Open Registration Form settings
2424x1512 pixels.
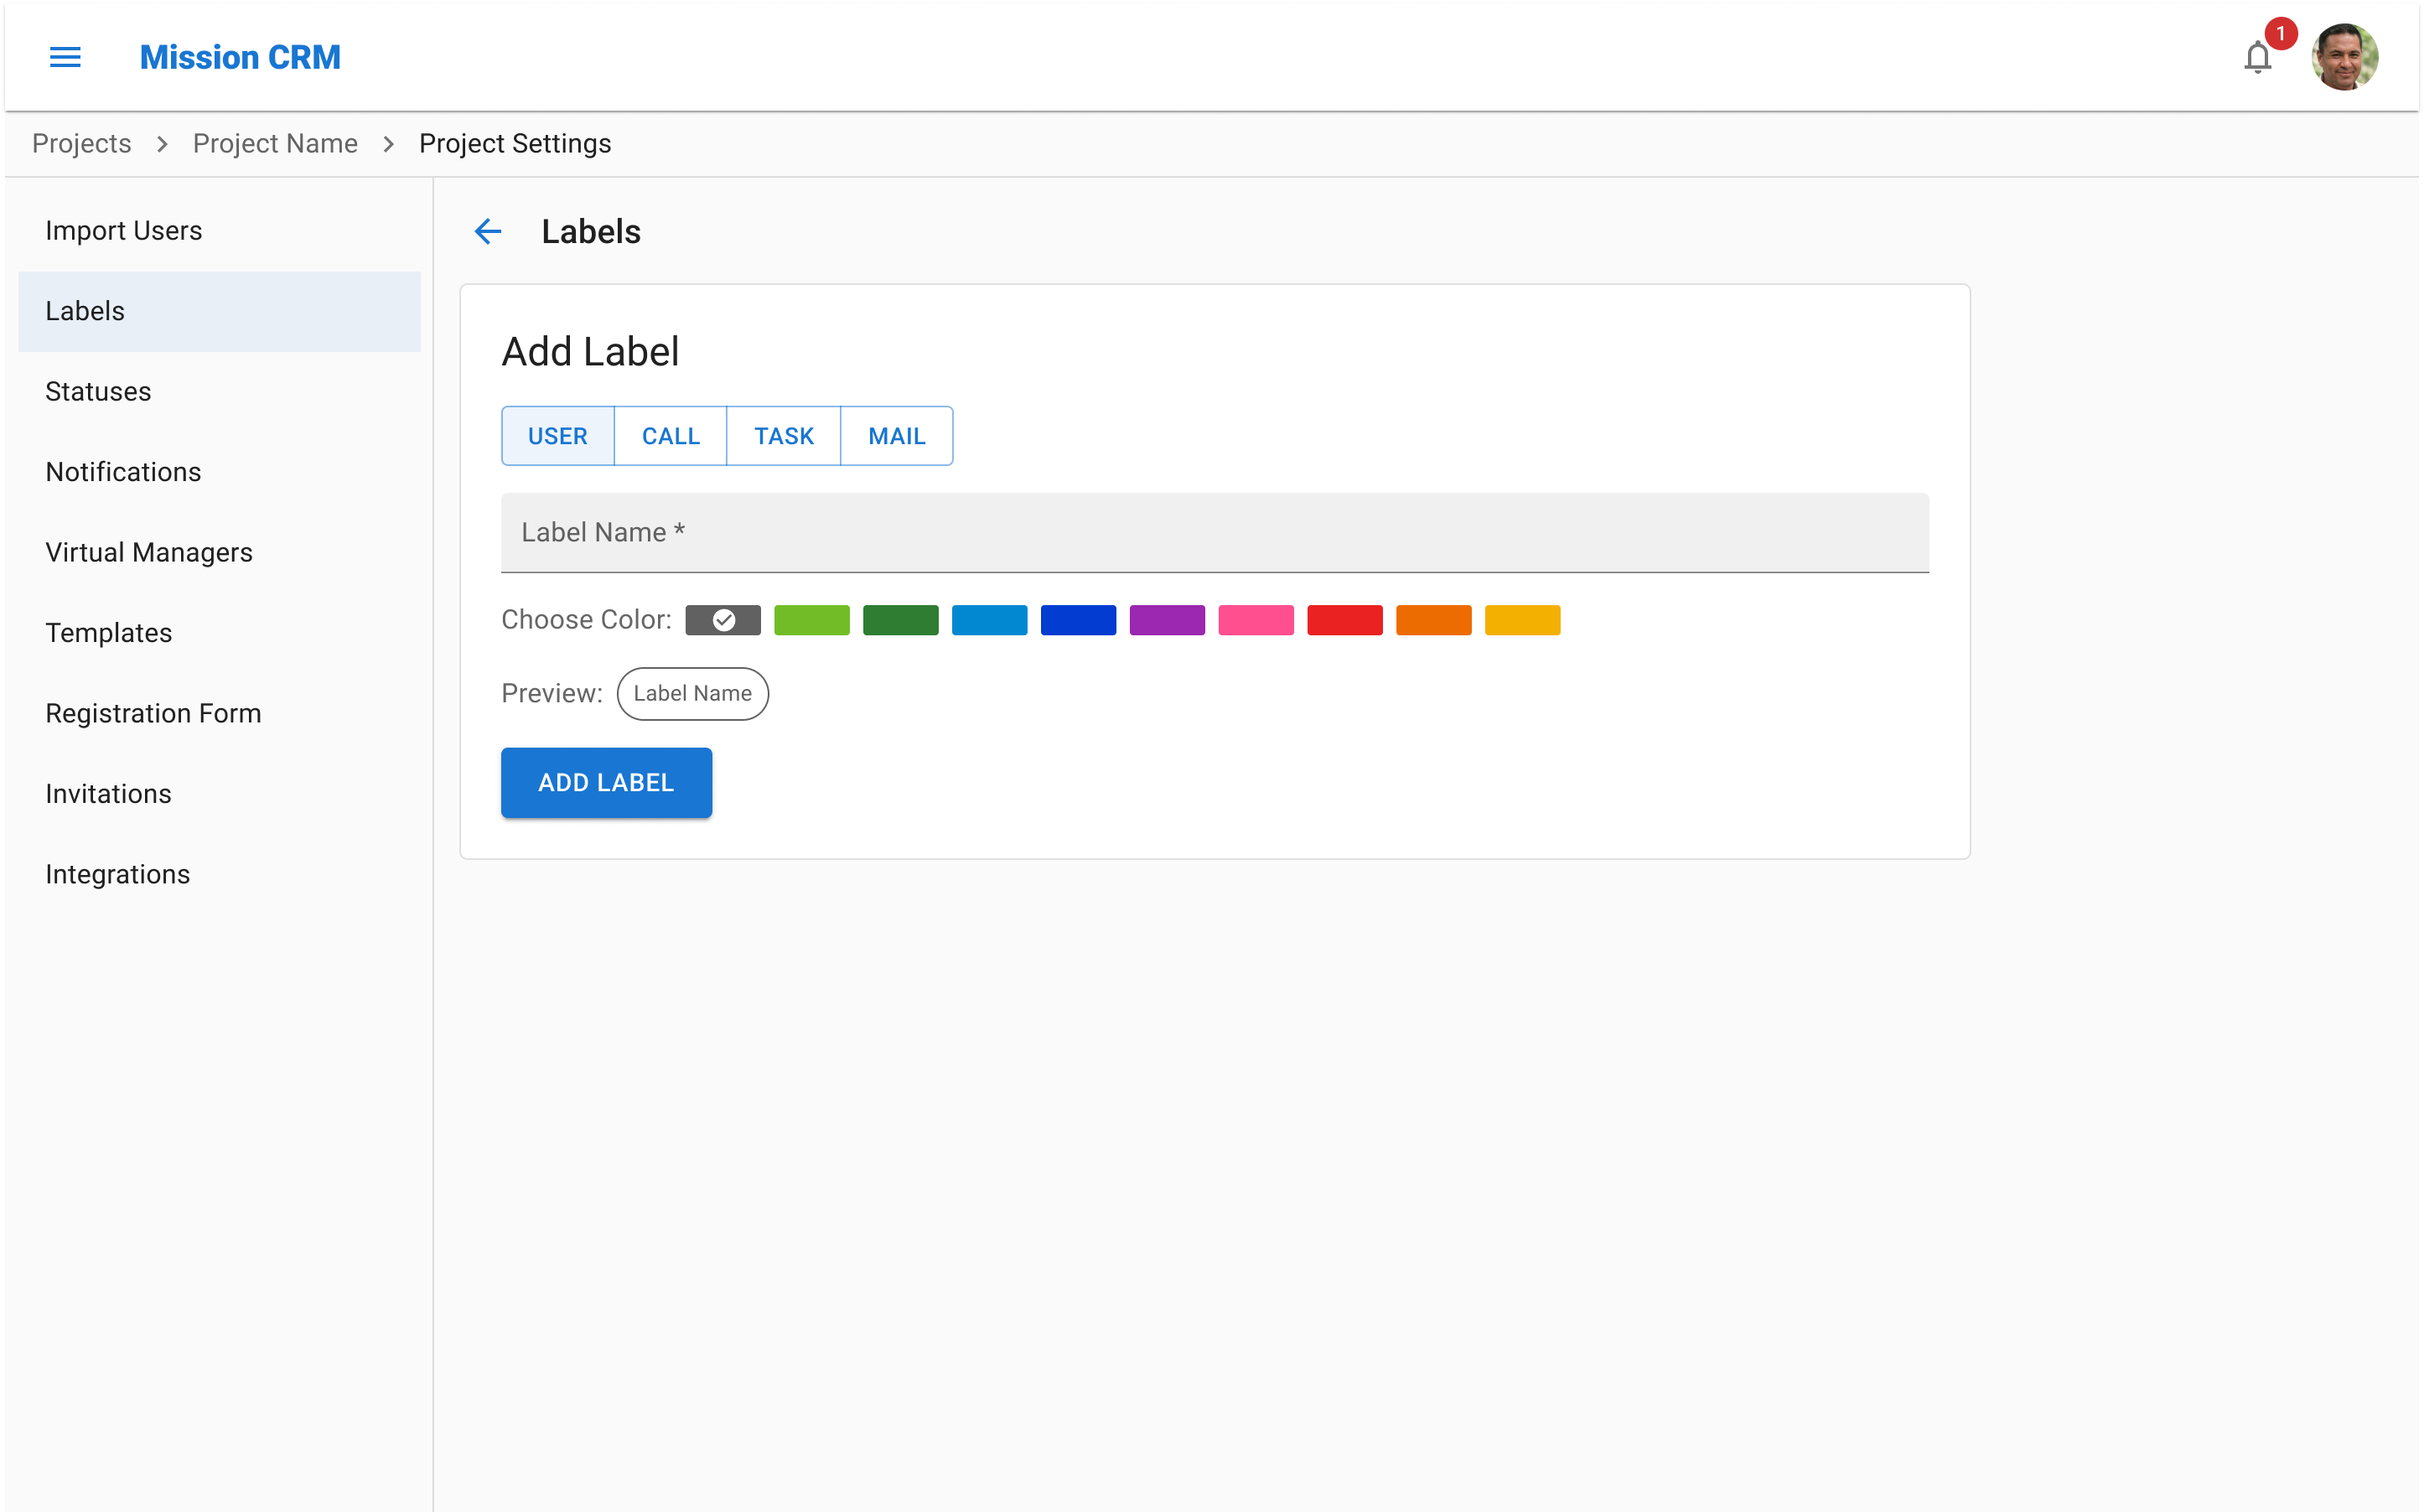(x=219, y=714)
